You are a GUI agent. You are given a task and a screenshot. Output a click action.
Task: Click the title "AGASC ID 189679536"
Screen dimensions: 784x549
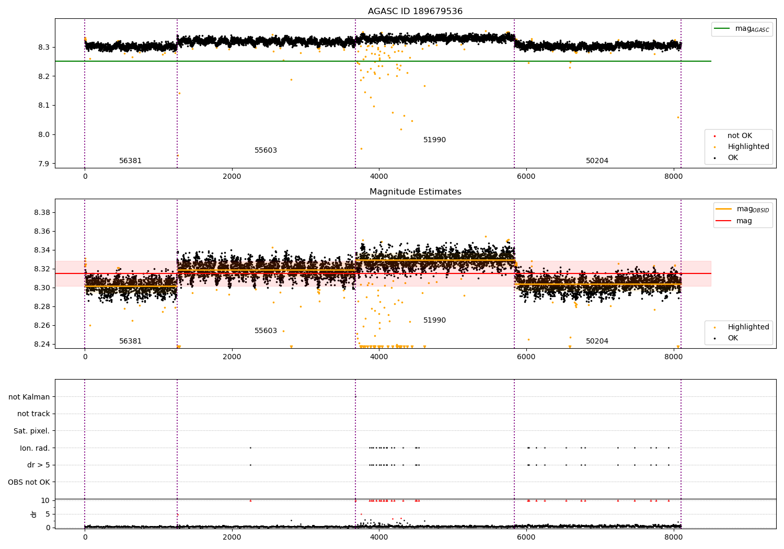click(x=415, y=12)
